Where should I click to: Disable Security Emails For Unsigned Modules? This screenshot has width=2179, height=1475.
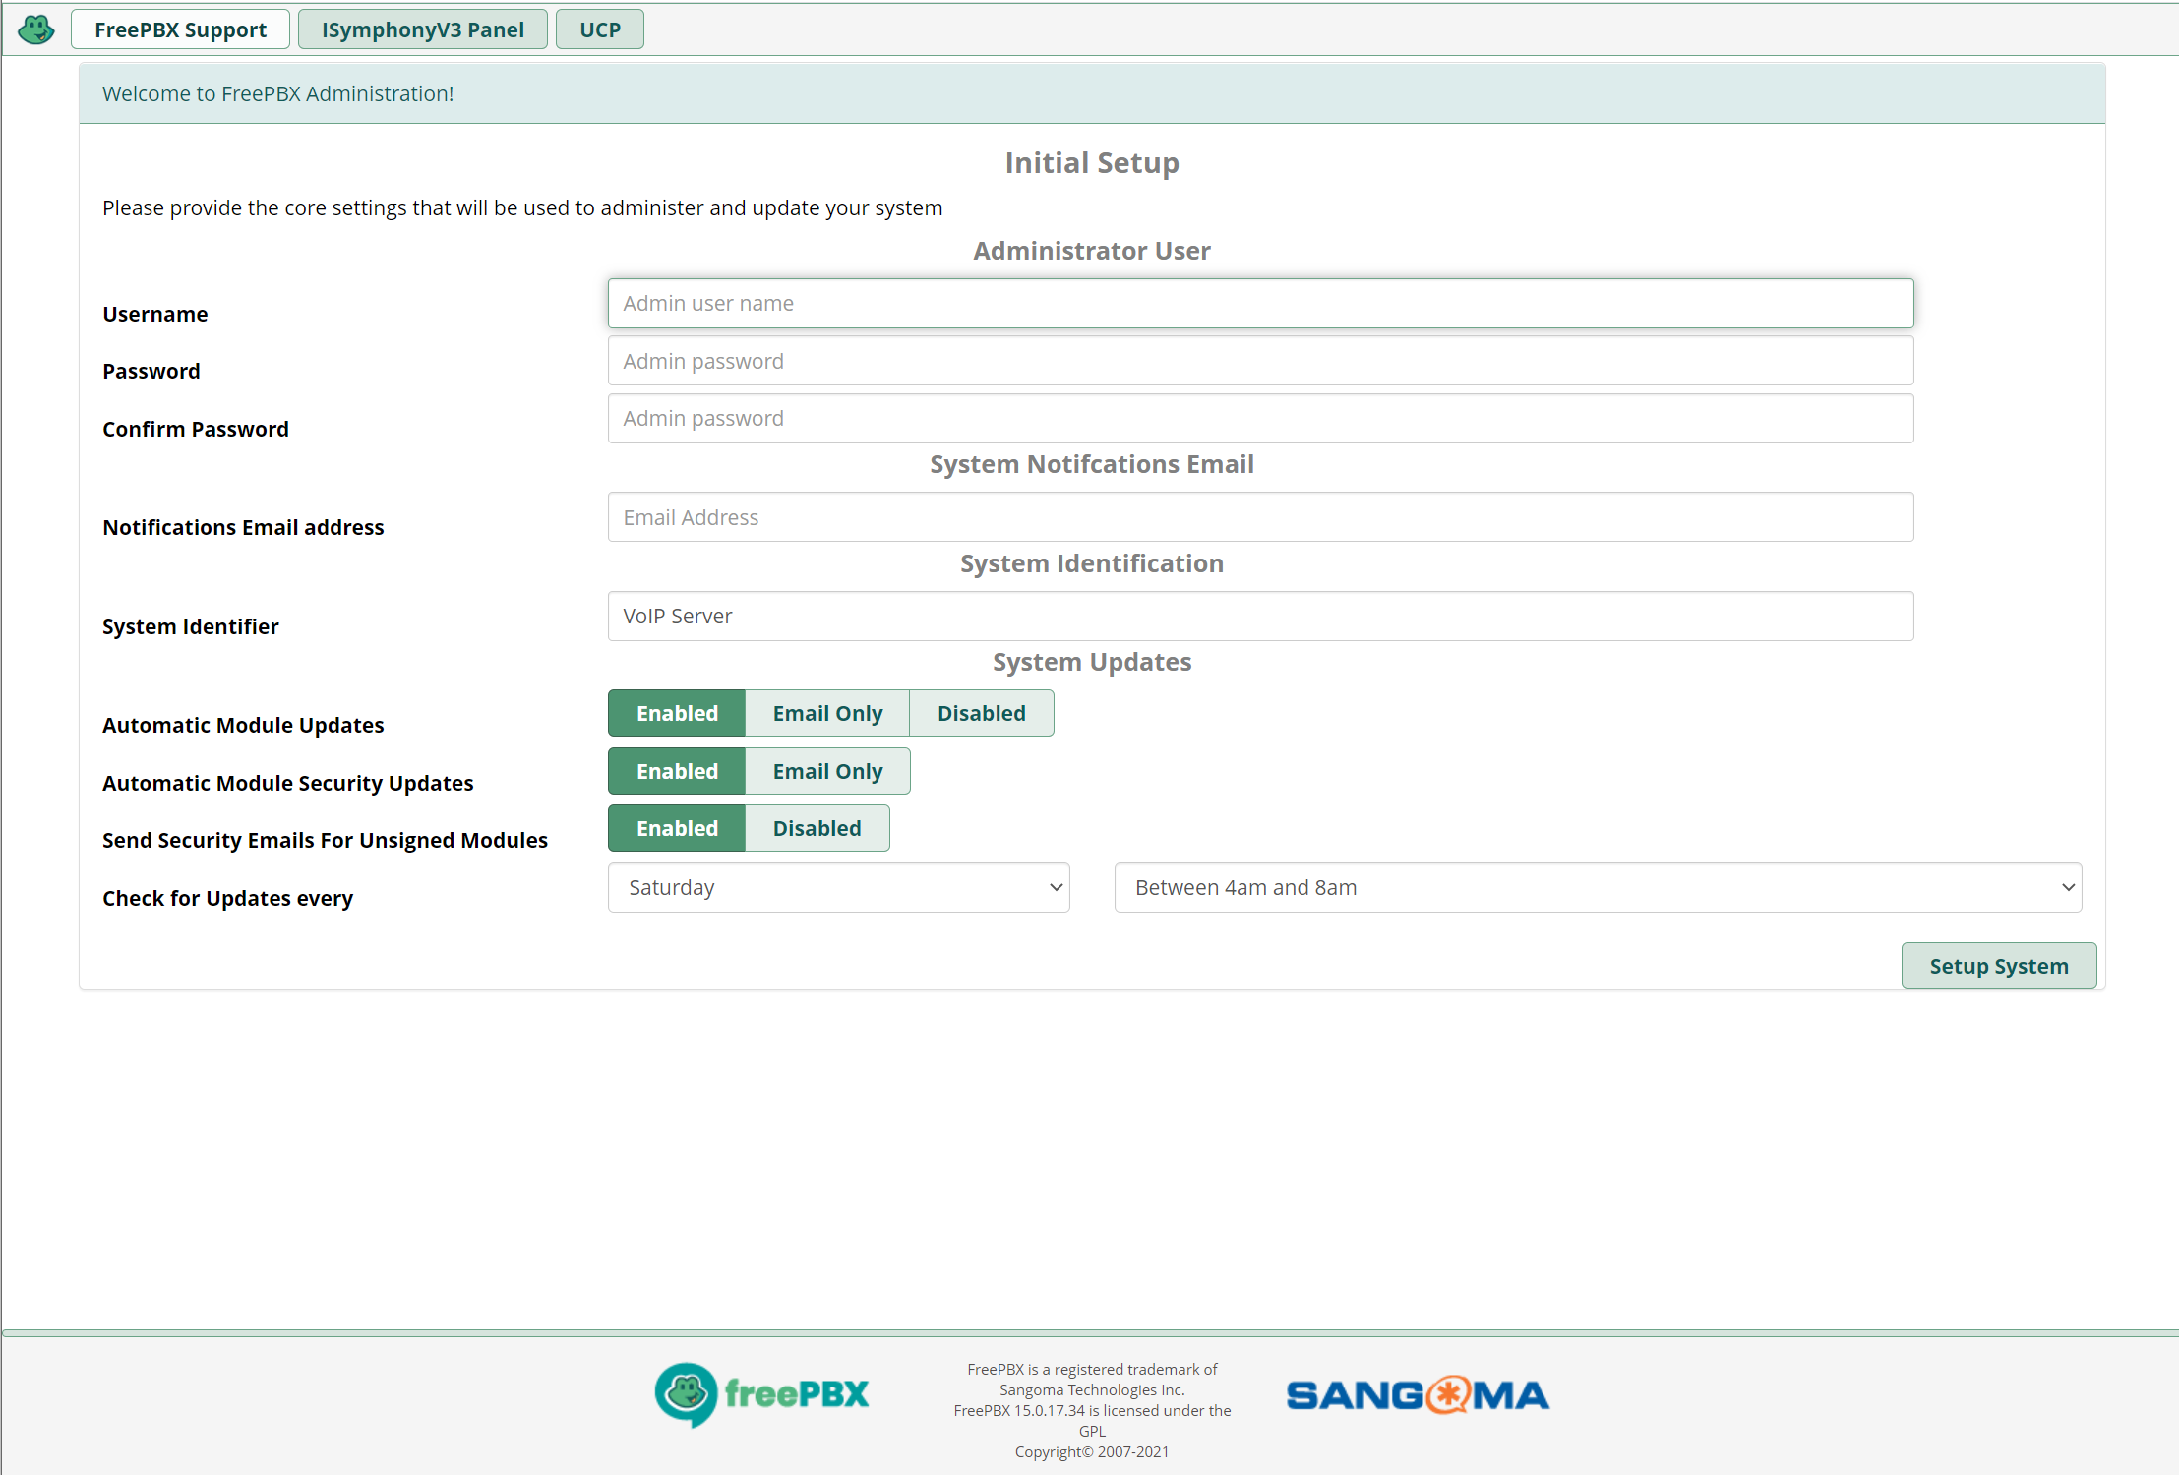[817, 828]
